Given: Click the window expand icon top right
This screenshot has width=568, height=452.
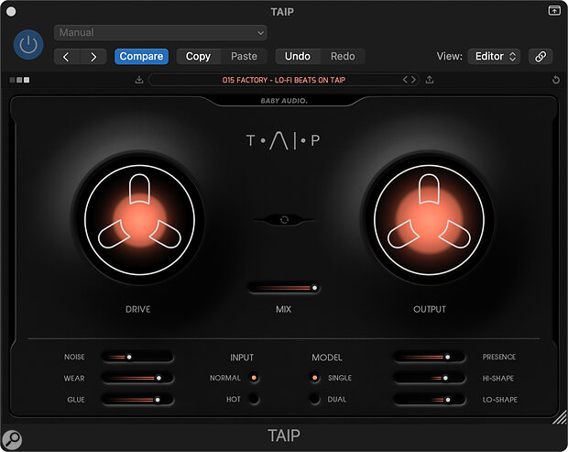Looking at the screenshot, I should 554,10.
